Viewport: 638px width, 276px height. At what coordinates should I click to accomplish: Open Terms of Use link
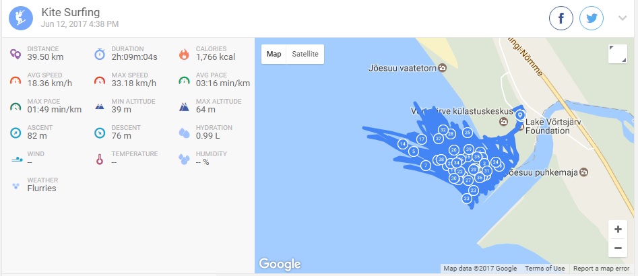[x=545, y=269]
